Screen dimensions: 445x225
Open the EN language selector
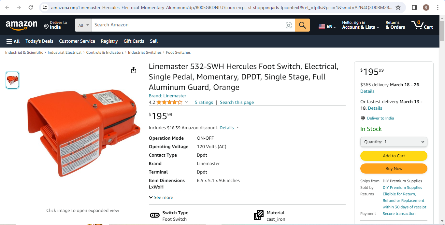coord(327,26)
